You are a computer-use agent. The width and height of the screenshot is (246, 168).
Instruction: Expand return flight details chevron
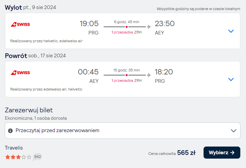(x=231, y=79)
